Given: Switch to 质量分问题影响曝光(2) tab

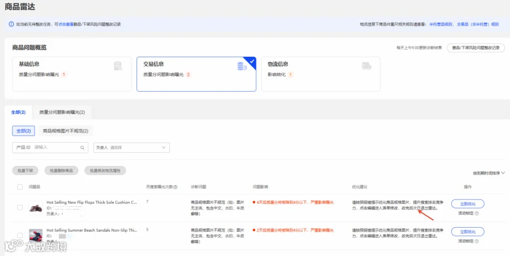Looking at the screenshot, I should click(x=62, y=112).
